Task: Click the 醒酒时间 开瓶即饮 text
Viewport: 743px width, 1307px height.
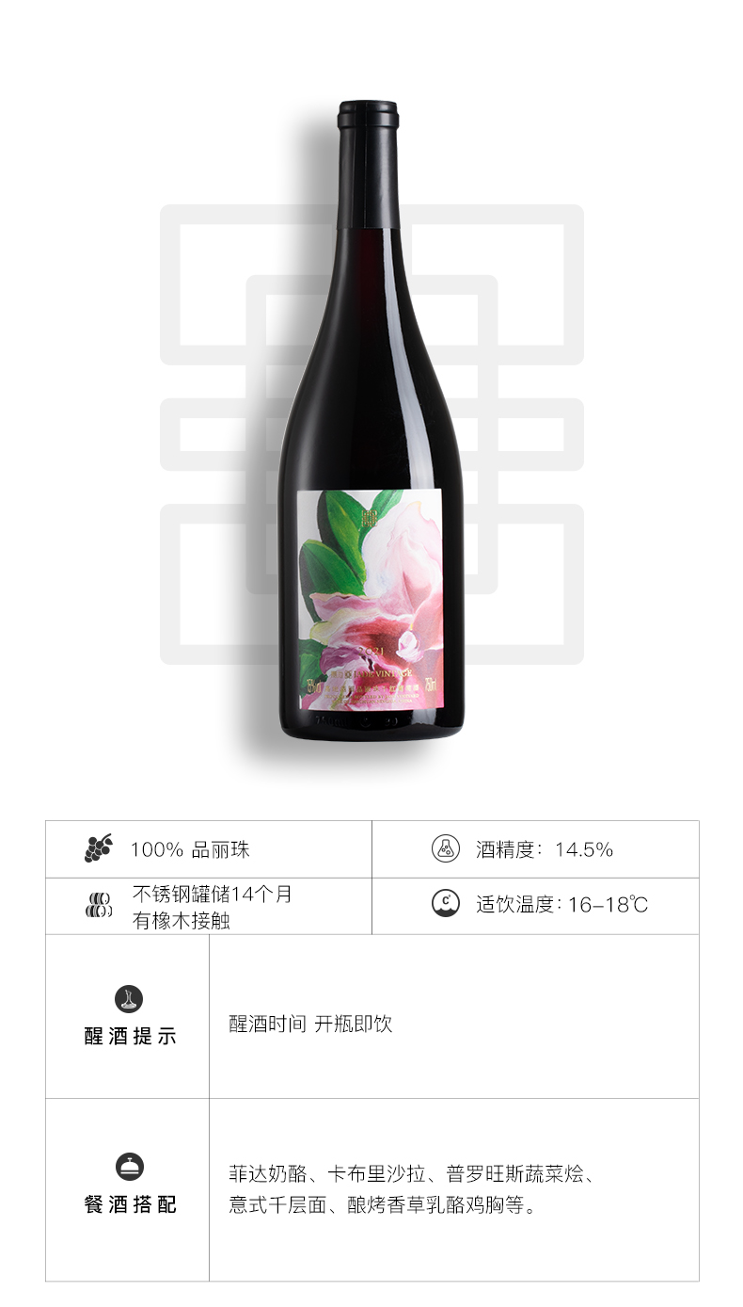Action: click(310, 1024)
